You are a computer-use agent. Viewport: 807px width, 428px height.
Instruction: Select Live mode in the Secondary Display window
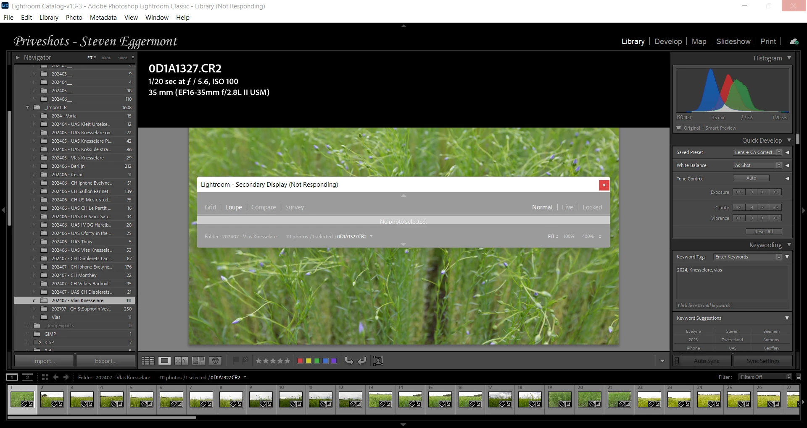(567, 207)
